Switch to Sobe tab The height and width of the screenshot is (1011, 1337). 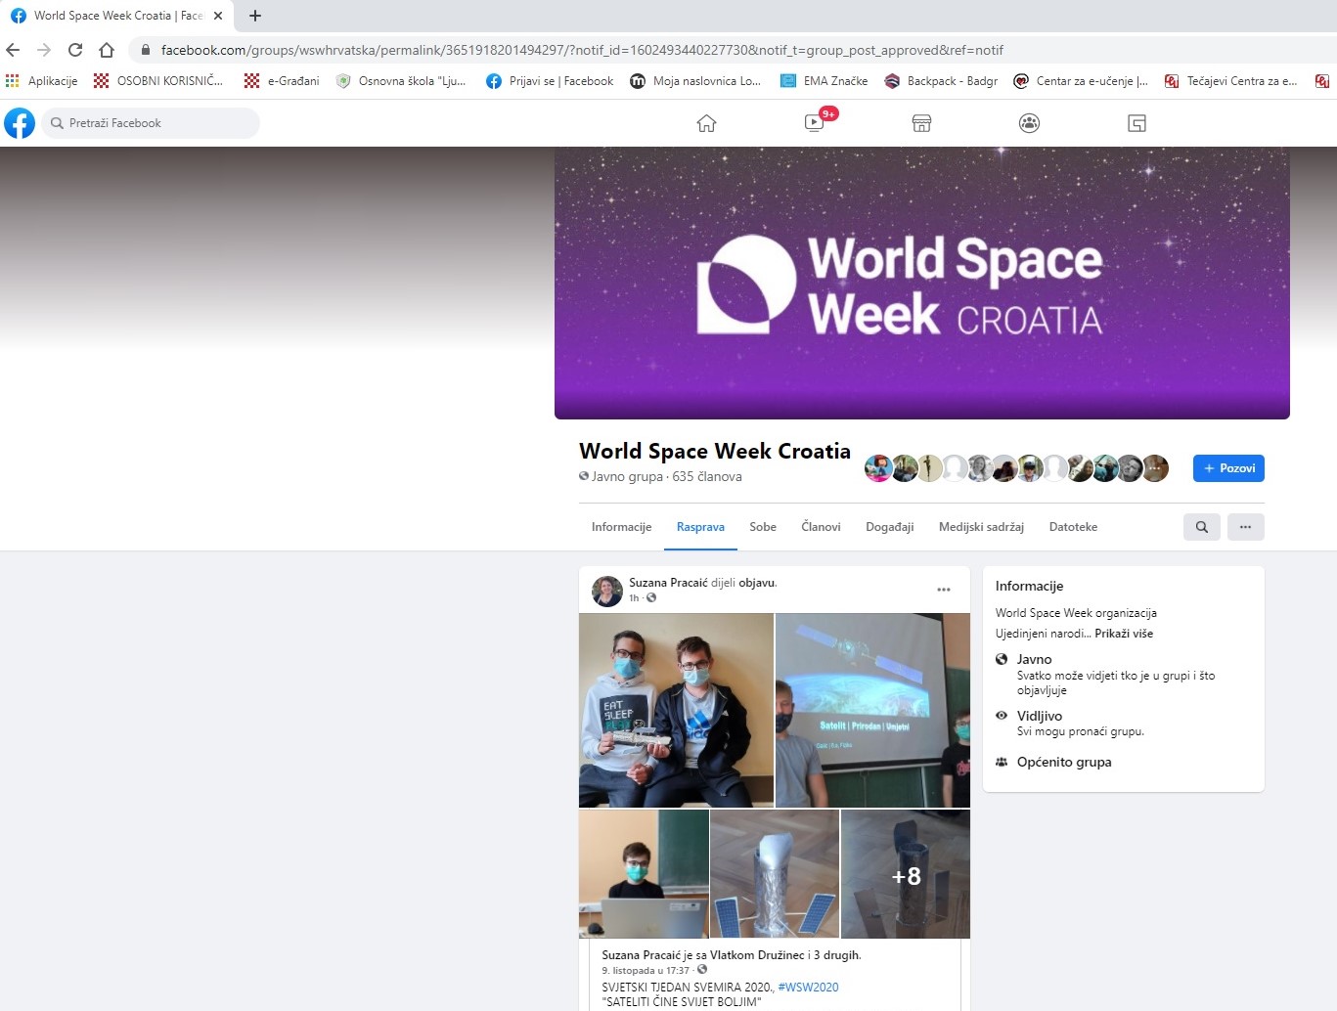coord(763,527)
